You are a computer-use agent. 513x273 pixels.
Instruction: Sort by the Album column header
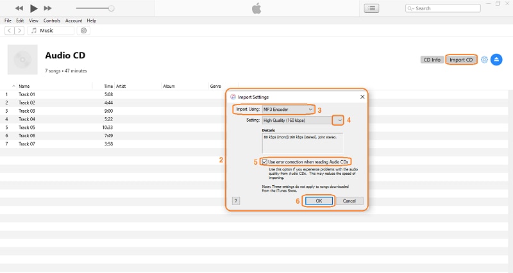[169, 87]
